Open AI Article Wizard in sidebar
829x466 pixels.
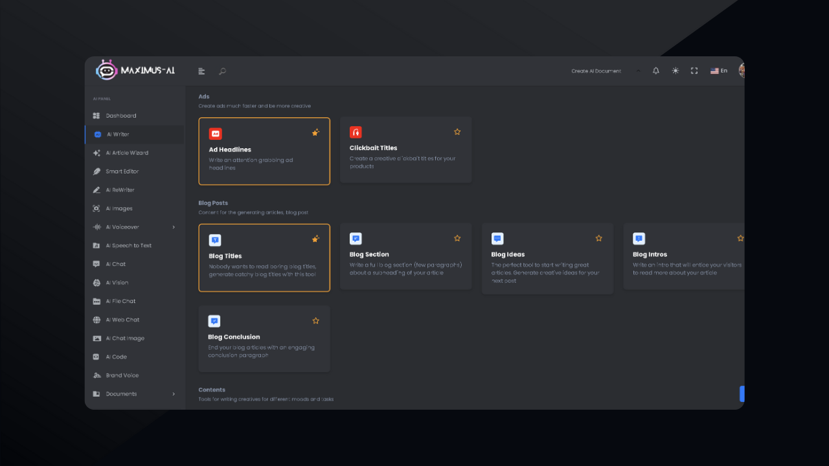point(127,153)
